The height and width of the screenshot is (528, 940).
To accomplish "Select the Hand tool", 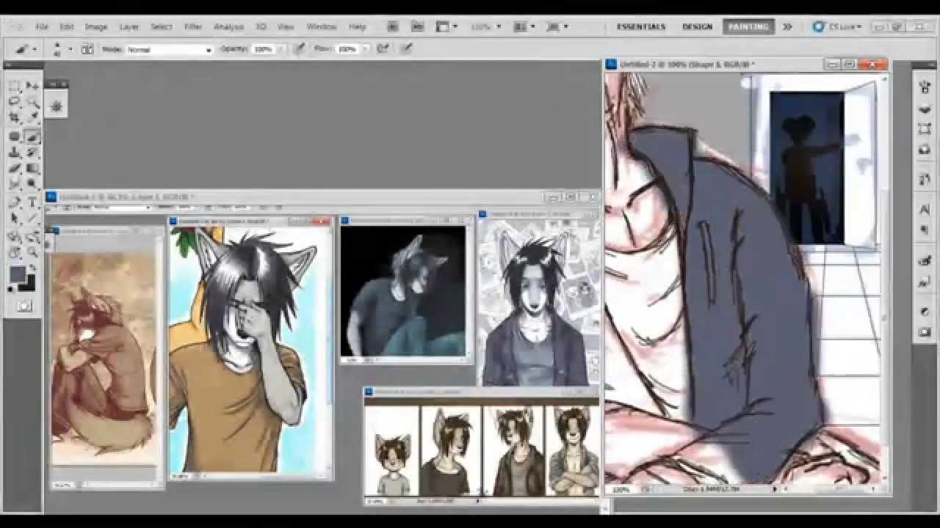I will pos(15,252).
